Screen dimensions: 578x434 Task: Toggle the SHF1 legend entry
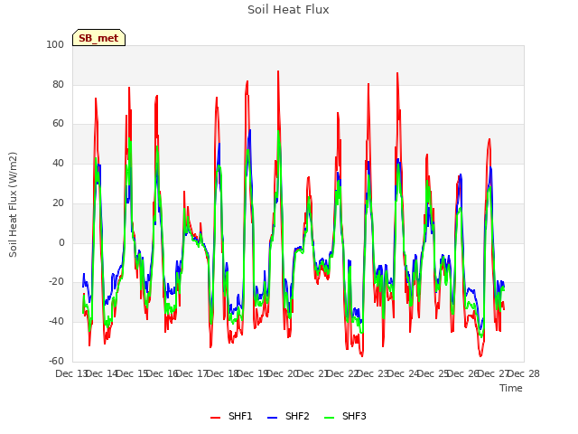coord(231,417)
